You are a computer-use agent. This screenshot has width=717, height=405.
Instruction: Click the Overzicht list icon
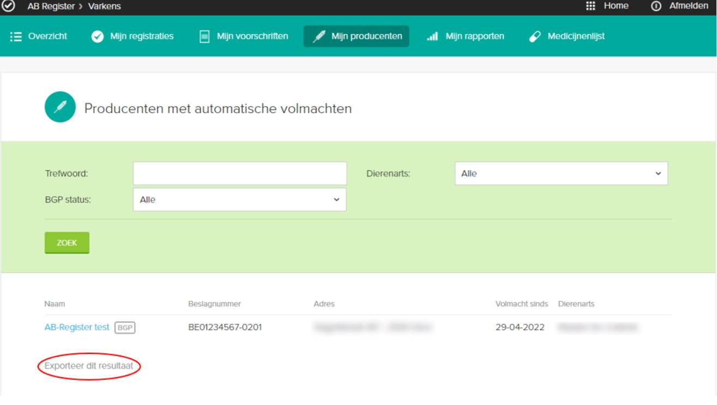click(16, 36)
